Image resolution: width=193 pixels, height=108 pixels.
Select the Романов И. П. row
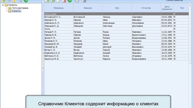tap(116, 41)
